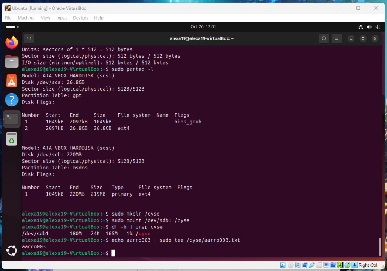Open the Trash in the dock
This screenshot has width=387, height=271.
(x=12, y=139)
